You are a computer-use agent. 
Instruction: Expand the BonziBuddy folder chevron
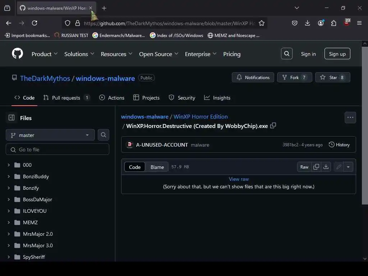(9, 176)
